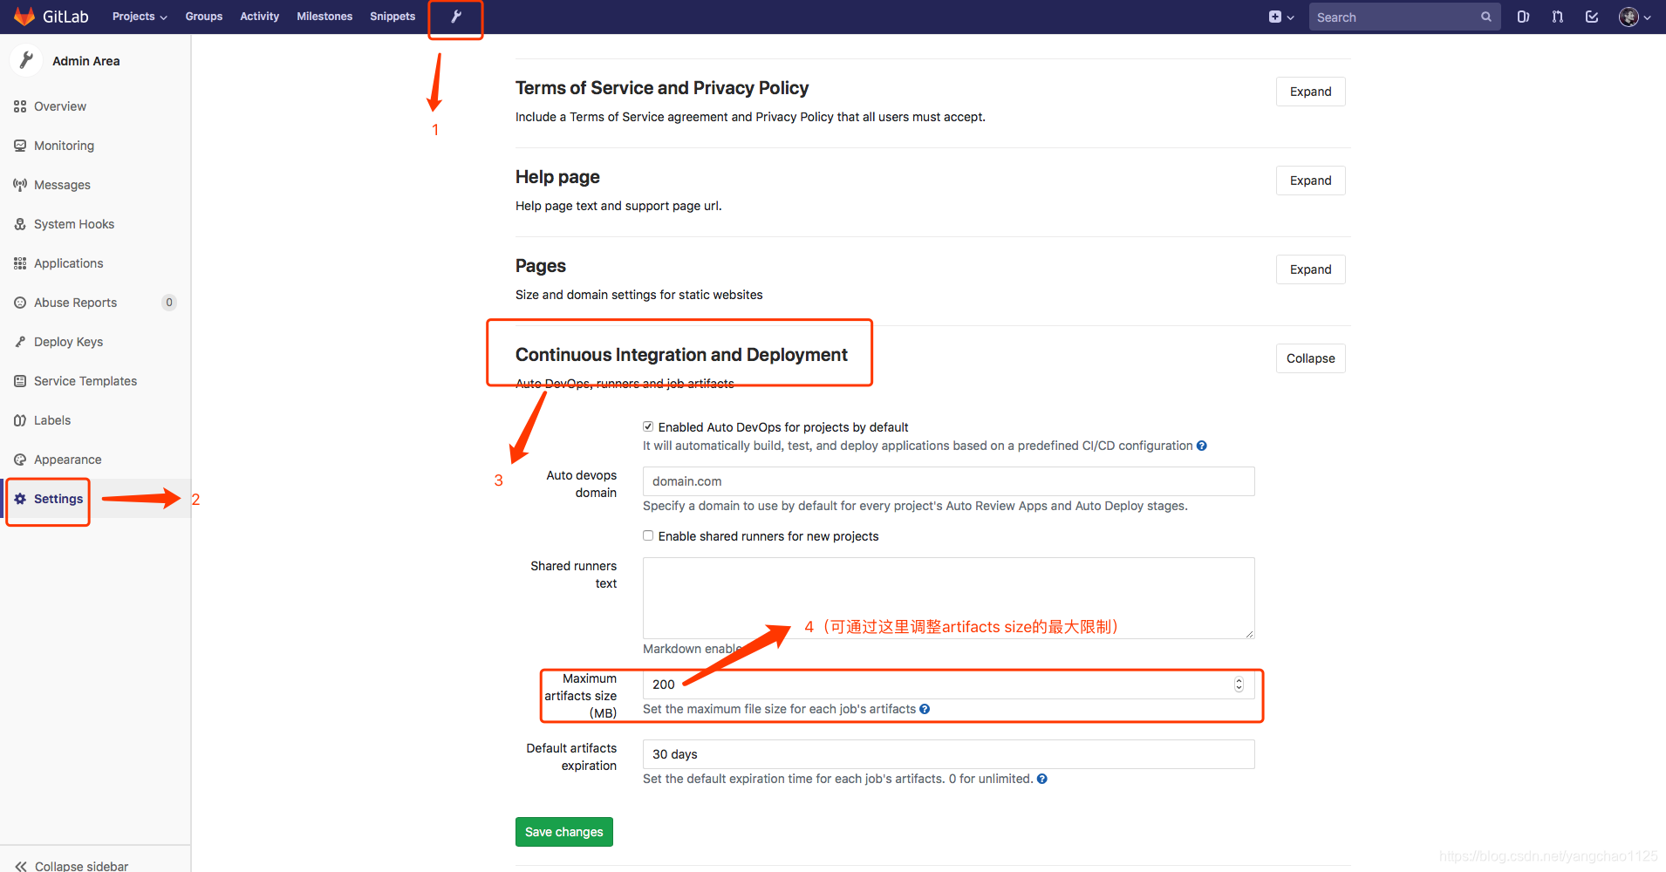Uncheck Enabled Auto DevOps for projects by default
Viewport: 1666px width, 872px height.
tap(648, 426)
